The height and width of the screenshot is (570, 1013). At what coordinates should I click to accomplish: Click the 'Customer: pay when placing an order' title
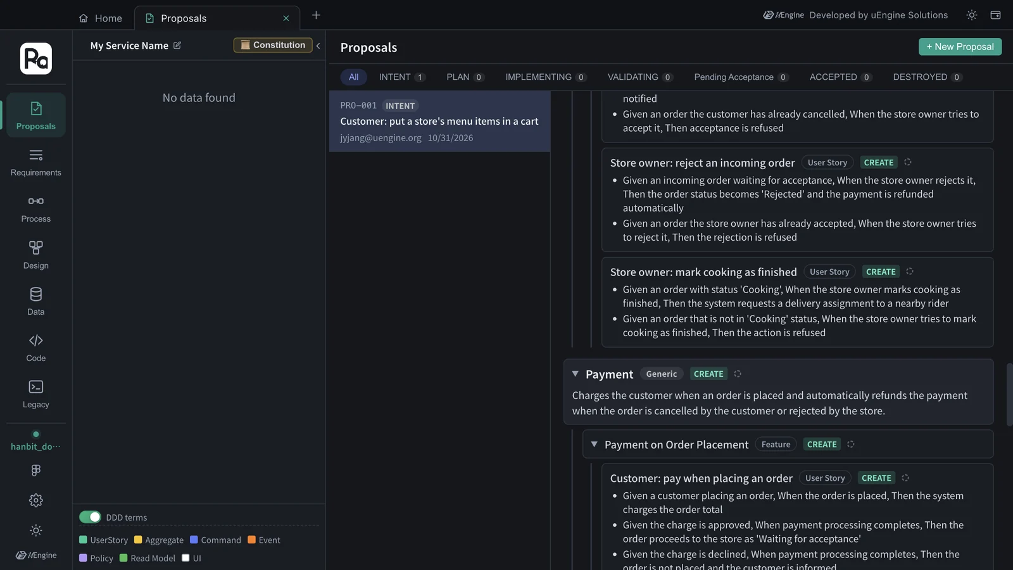(701, 478)
